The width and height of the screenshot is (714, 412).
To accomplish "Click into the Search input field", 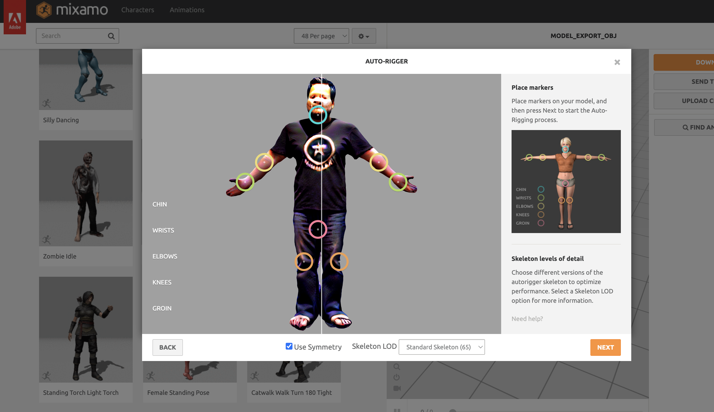I will click(x=72, y=36).
